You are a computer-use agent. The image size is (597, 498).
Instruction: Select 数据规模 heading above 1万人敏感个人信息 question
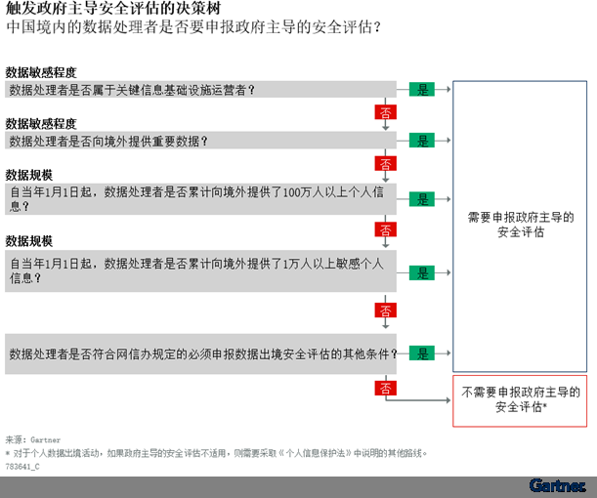pos(29,241)
